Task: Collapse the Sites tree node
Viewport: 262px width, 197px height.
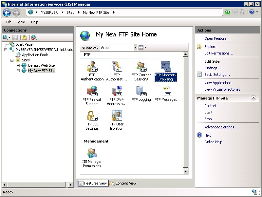Action: click(x=12, y=60)
